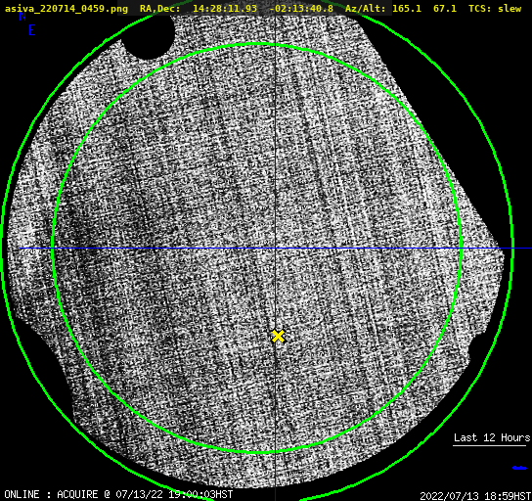This screenshot has width=532, height=501.
Task: Click inner green circle at top crosshair
Action: click(275, 45)
